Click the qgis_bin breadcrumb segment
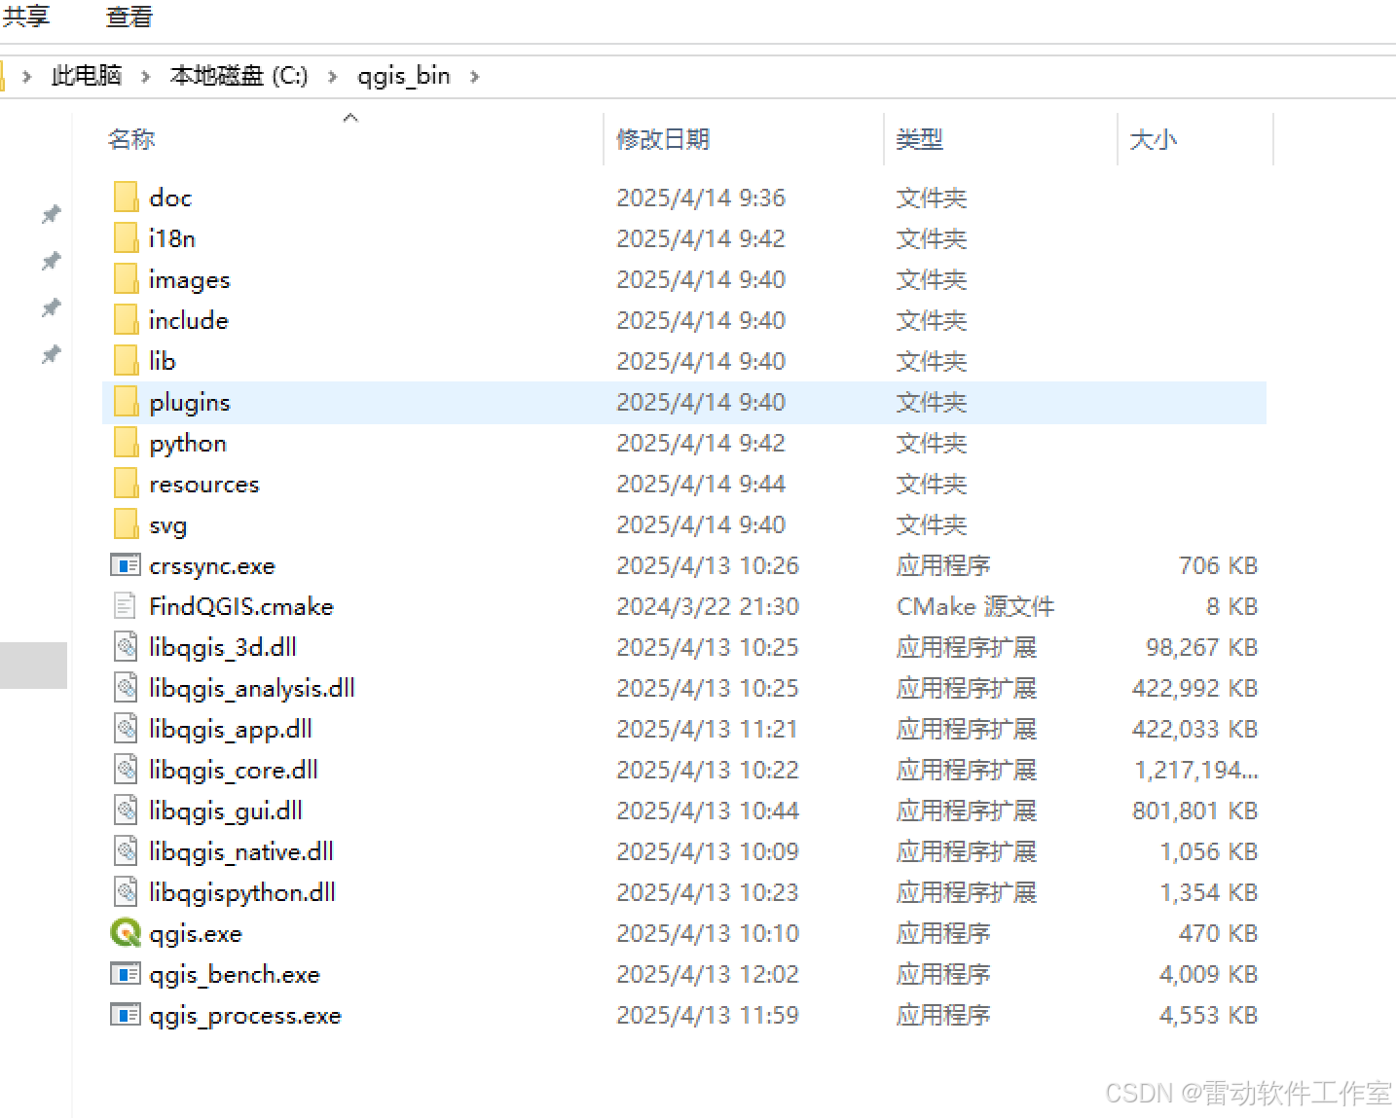The width and height of the screenshot is (1396, 1118). click(x=403, y=75)
